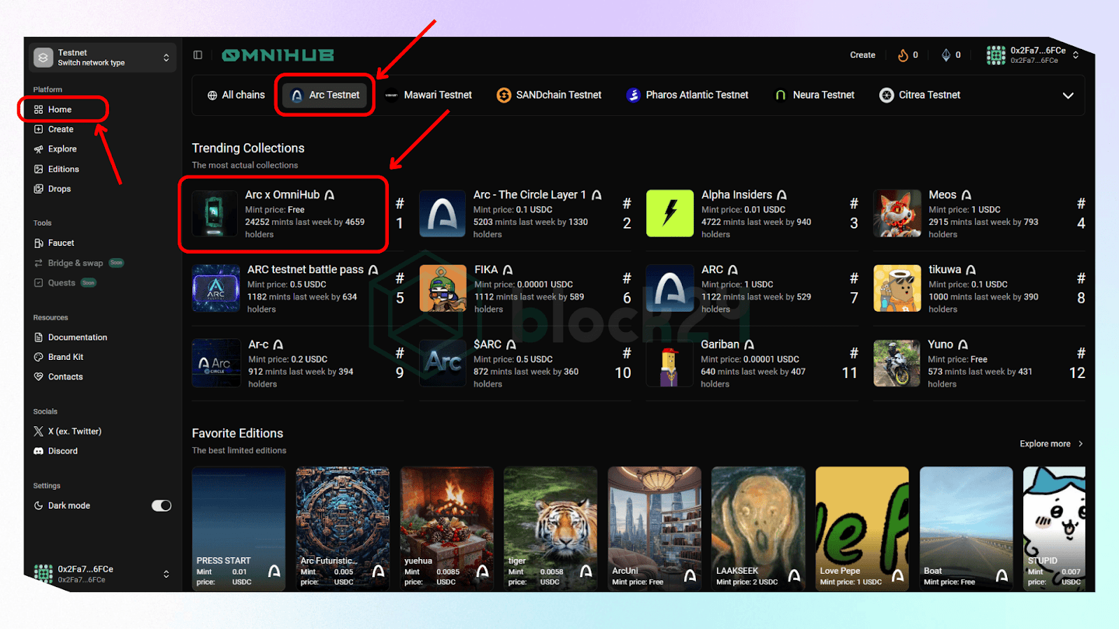Open the wallet account dropdown in header

click(x=1033, y=55)
